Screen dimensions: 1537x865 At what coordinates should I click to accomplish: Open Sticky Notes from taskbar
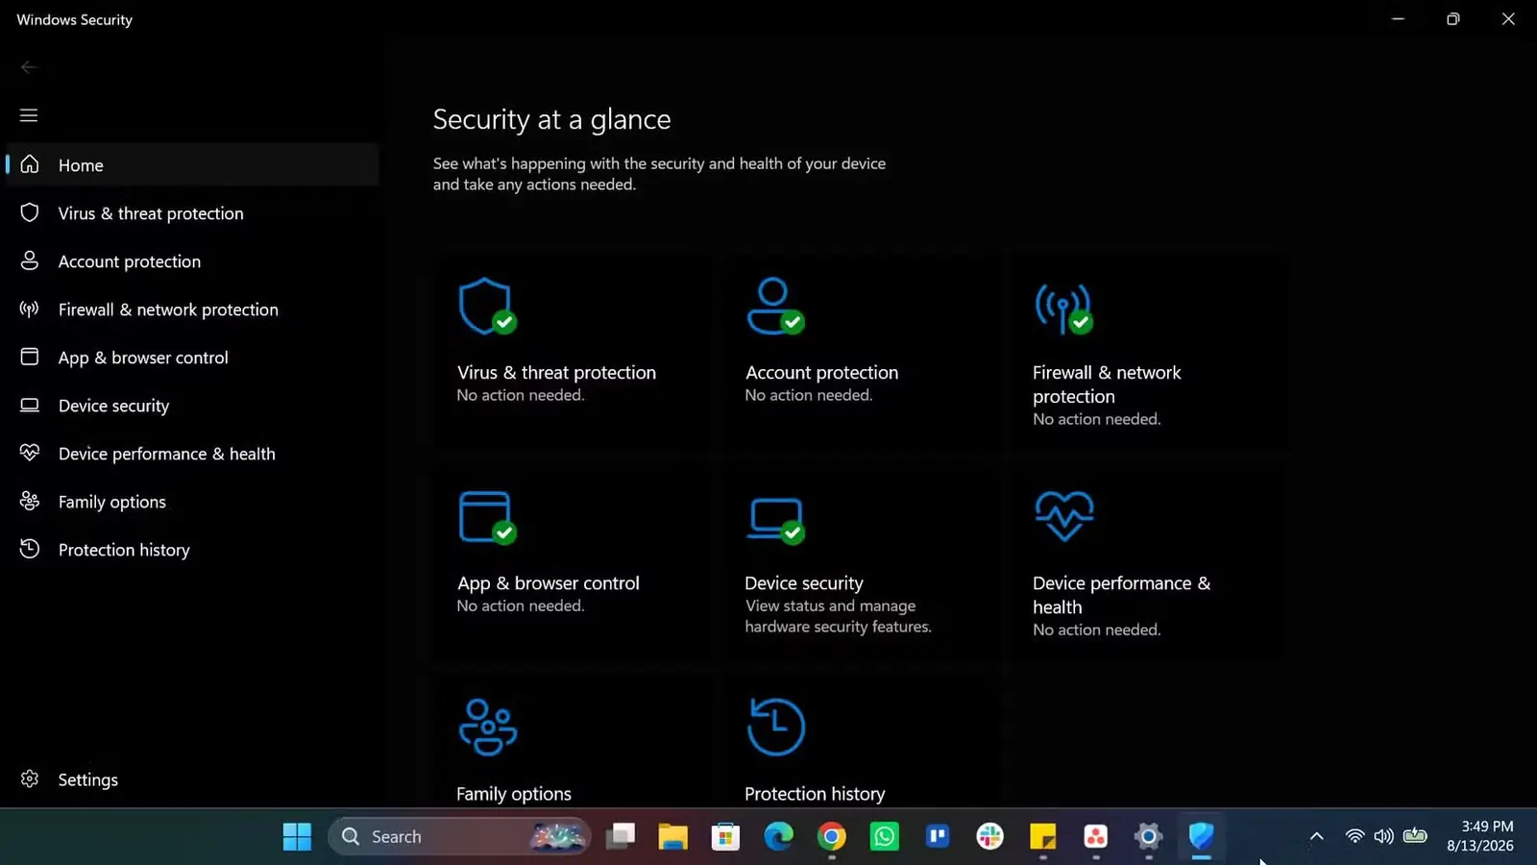[x=1043, y=837]
